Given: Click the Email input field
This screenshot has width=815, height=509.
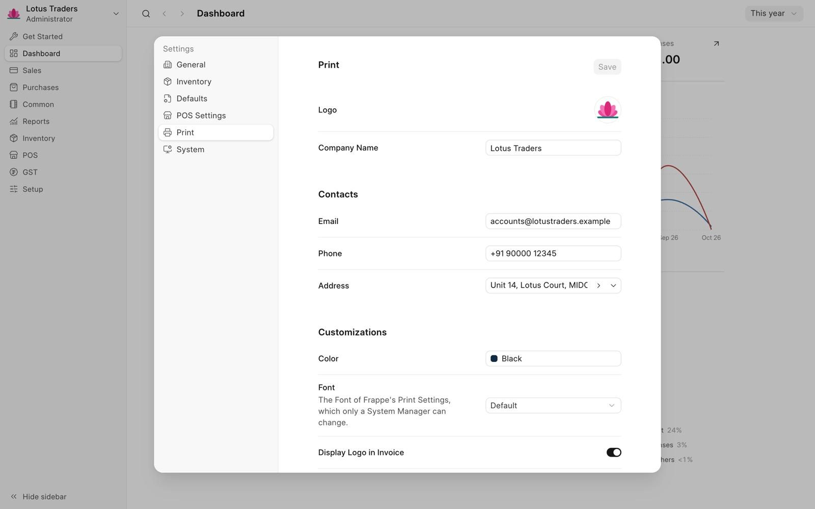Looking at the screenshot, I should coord(553,221).
